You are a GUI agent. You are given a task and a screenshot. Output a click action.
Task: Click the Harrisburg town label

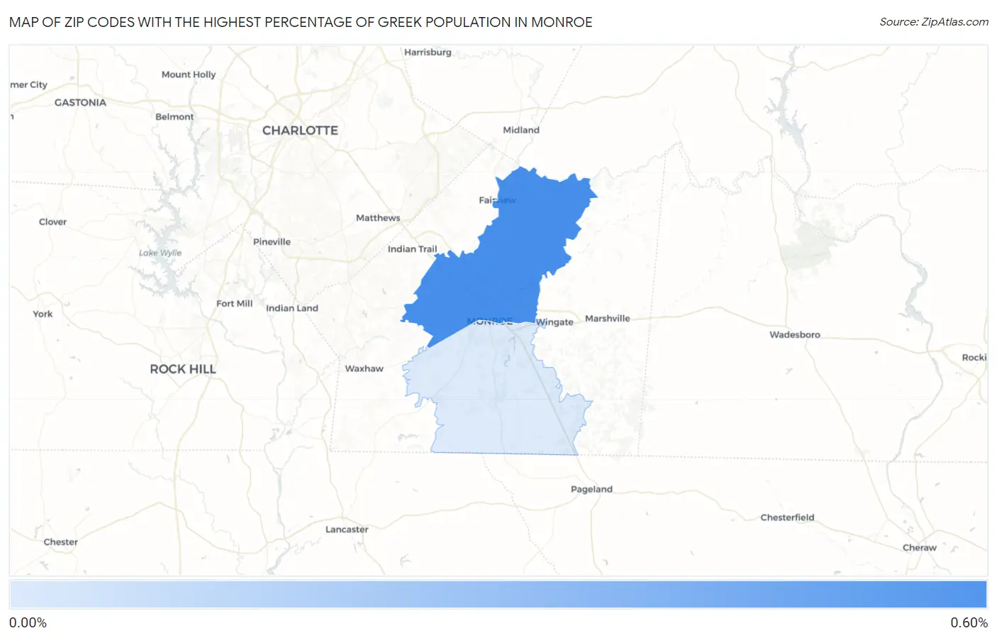pyautogui.click(x=427, y=53)
